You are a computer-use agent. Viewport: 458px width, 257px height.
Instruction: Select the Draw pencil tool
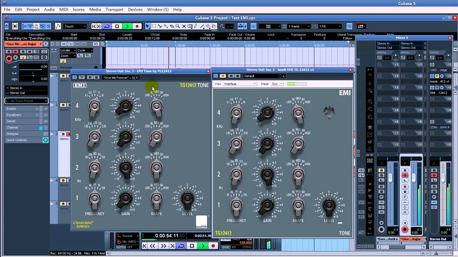tap(196, 26)
